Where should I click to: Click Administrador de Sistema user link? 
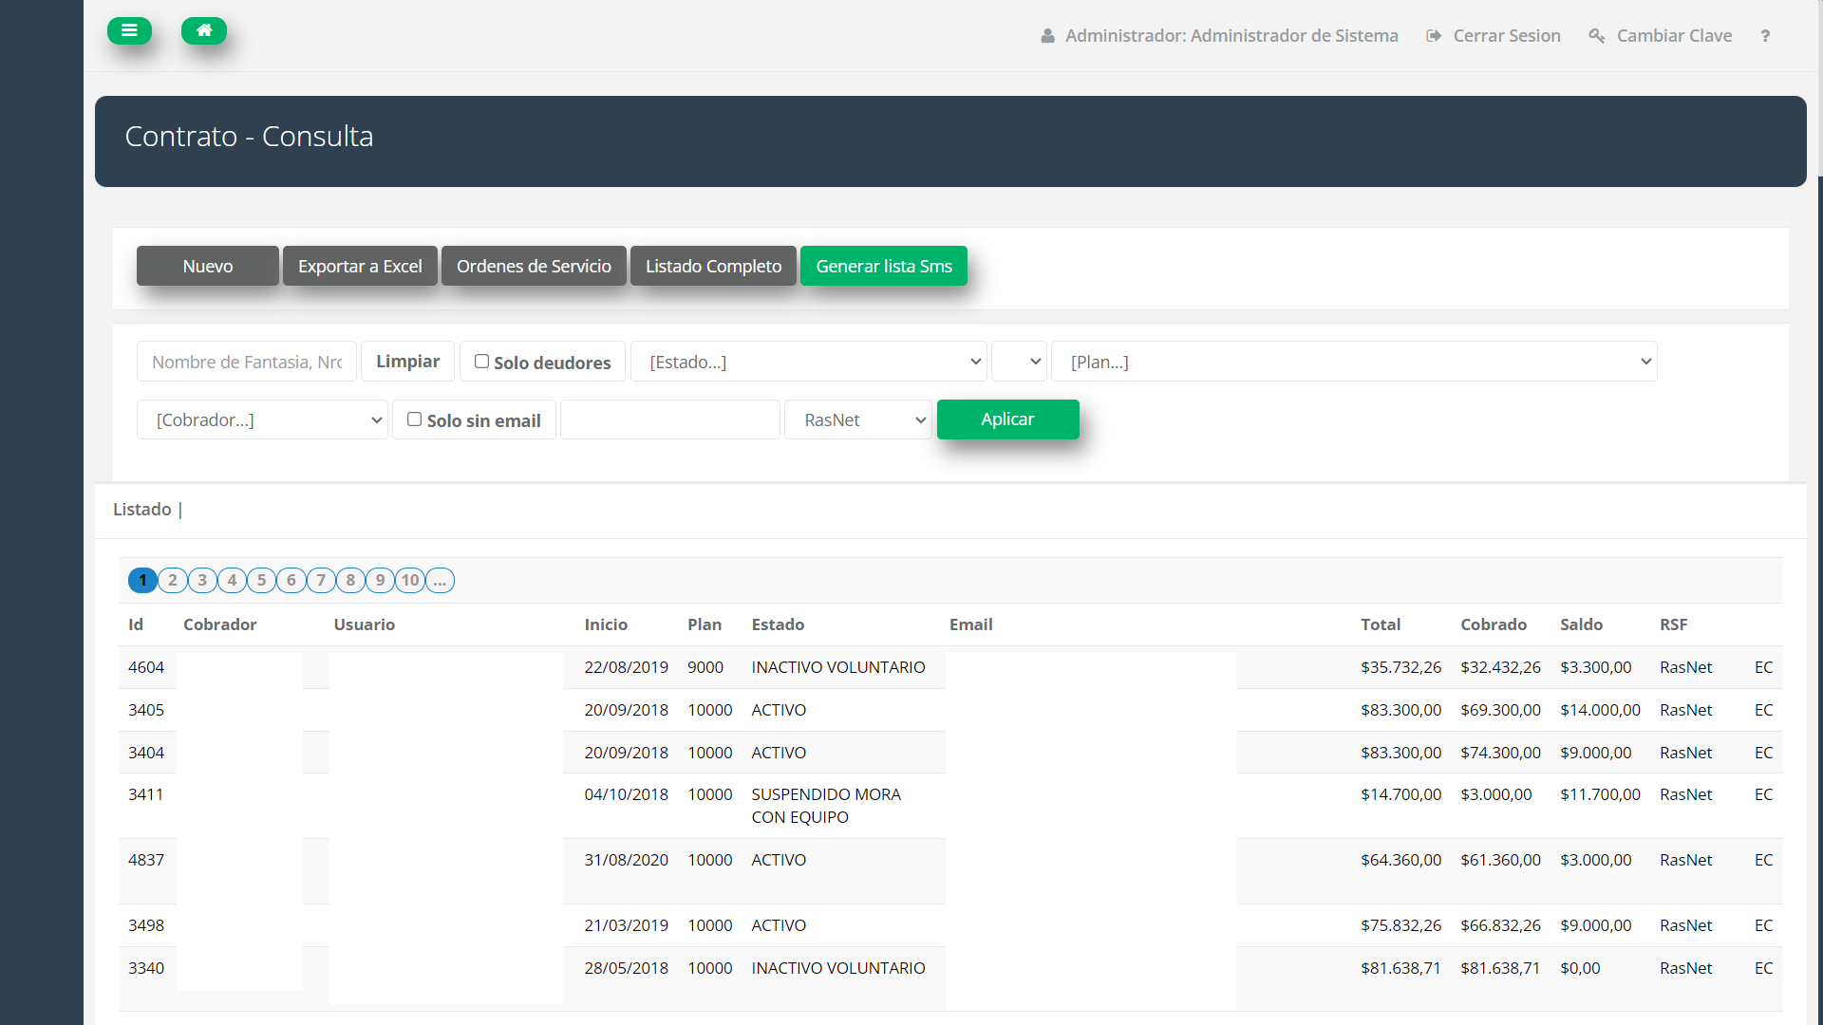tap(1231, 36)
